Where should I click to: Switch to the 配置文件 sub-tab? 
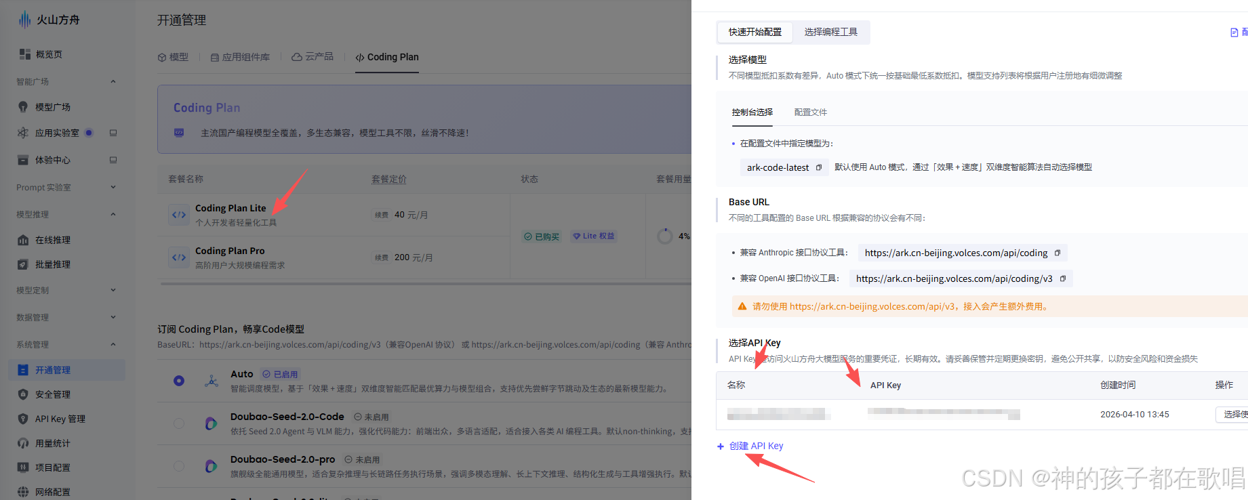[x=811, y=112]
